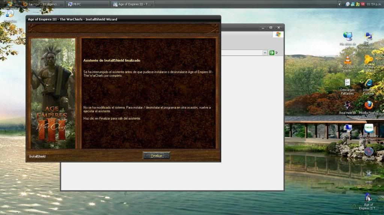
Task: Switch to Age of Empires III taskbar item
Action: [x=133, y=4]
